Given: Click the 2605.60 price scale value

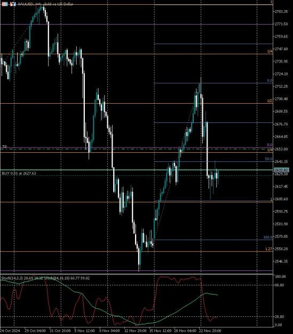Looking at the screenshot, I should point(281,199).
